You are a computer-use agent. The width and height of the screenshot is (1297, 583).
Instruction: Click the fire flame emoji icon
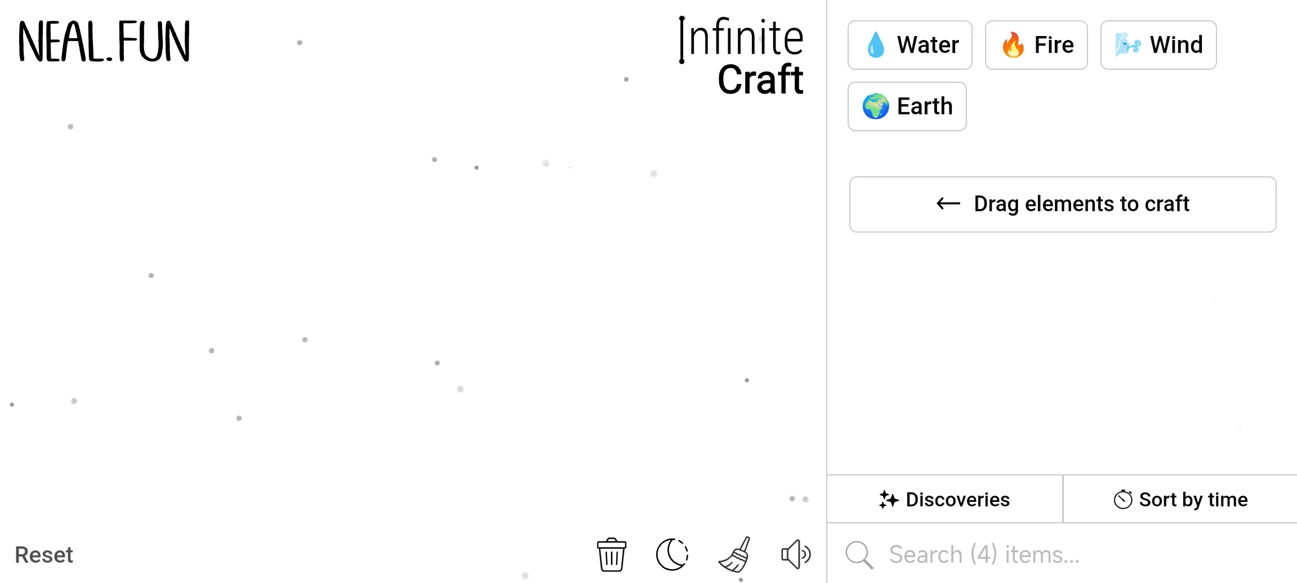(x=1013, y=45)
